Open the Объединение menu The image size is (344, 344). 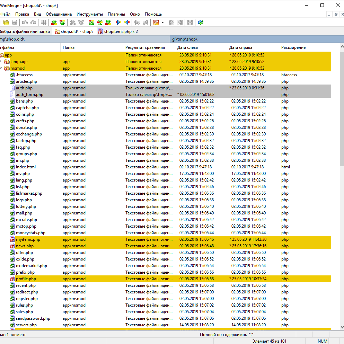[x=59, y=14]
